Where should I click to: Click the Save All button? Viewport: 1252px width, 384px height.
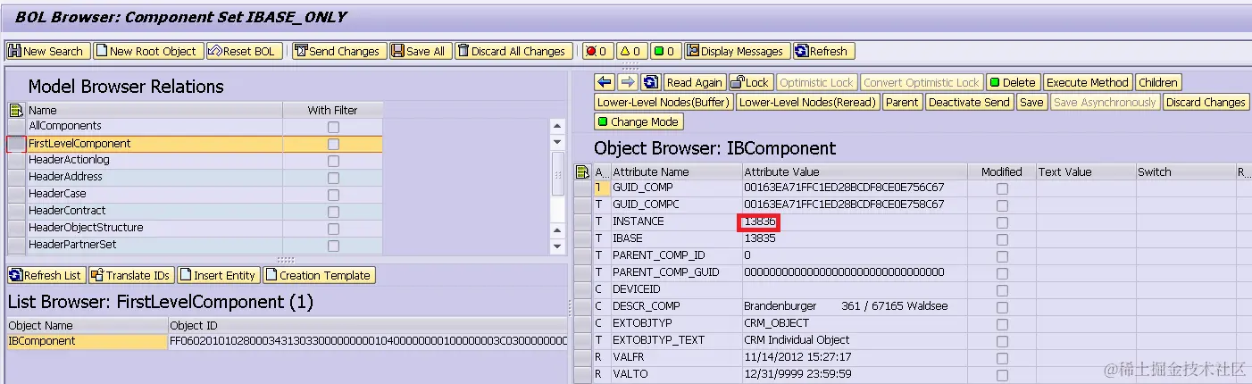(421, 51)
